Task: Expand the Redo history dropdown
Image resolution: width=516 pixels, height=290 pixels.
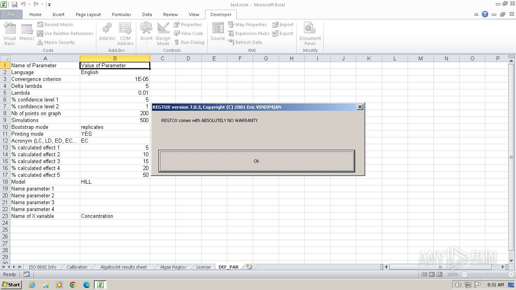Action: [42, 4]
